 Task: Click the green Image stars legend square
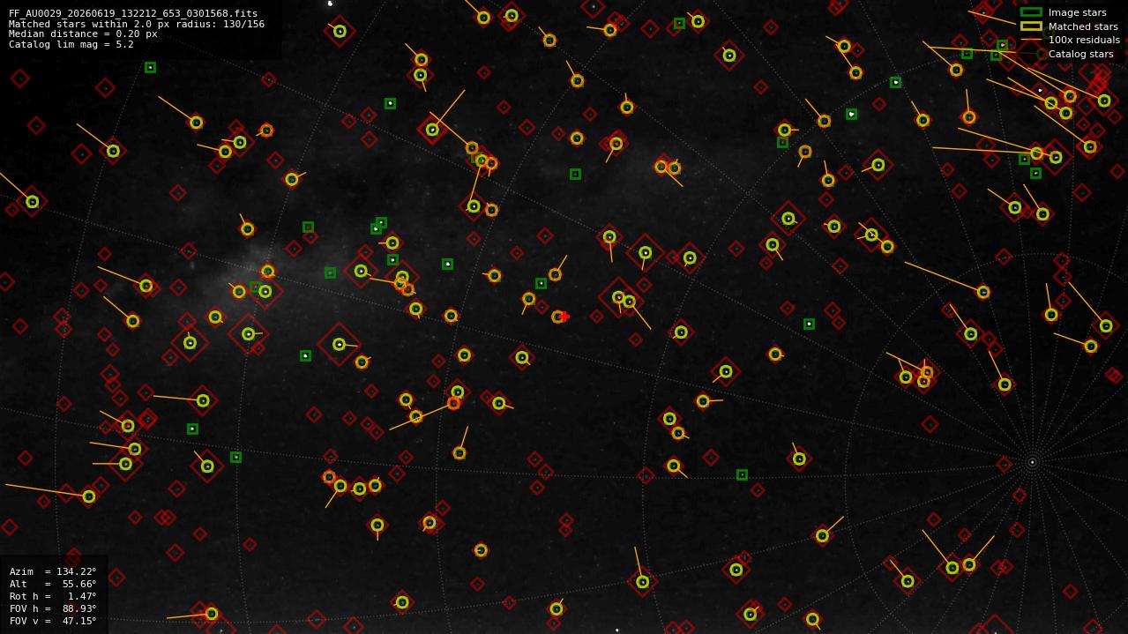1031,12
